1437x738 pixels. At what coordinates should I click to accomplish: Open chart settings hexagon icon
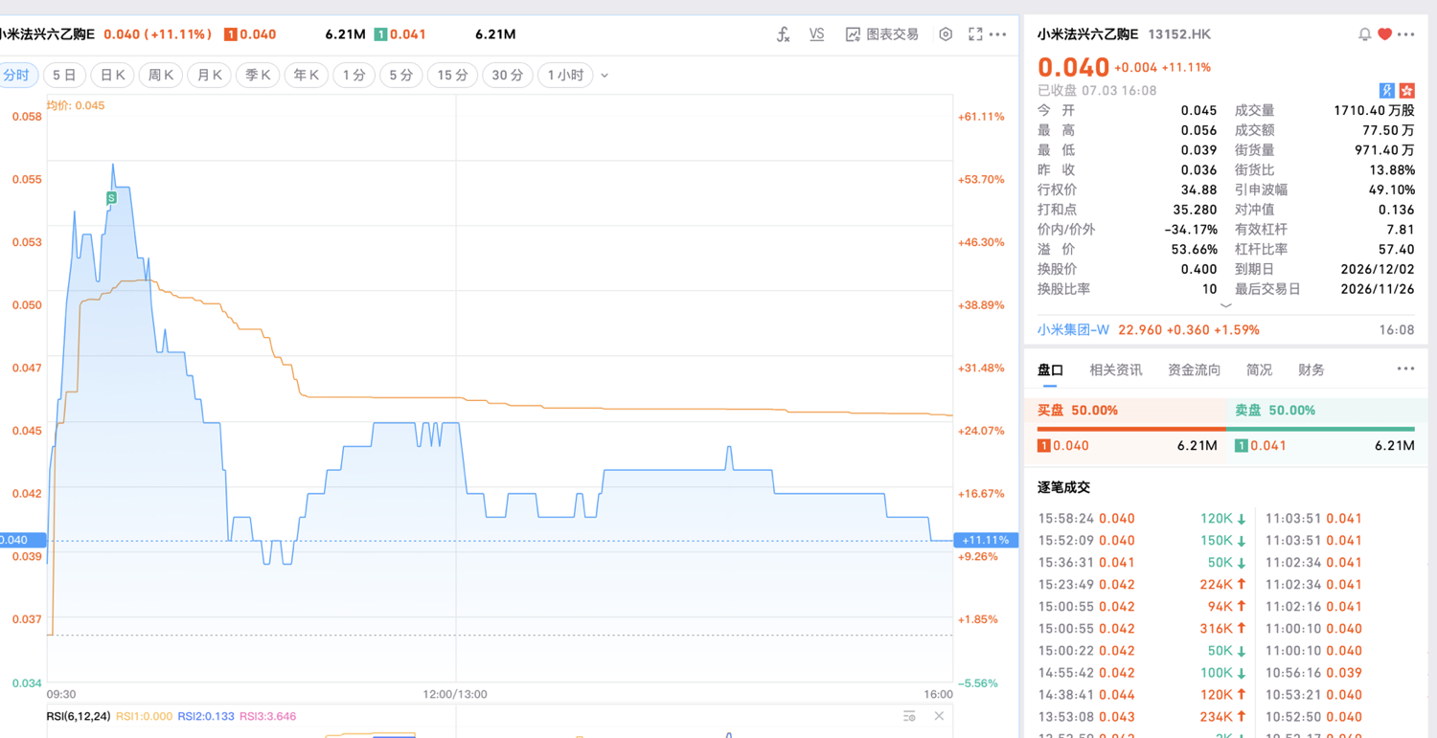(946, 34)
